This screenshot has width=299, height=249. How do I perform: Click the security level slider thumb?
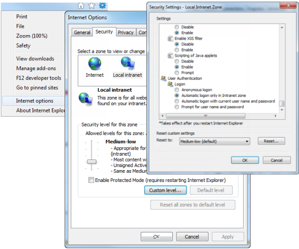(92, 162)
